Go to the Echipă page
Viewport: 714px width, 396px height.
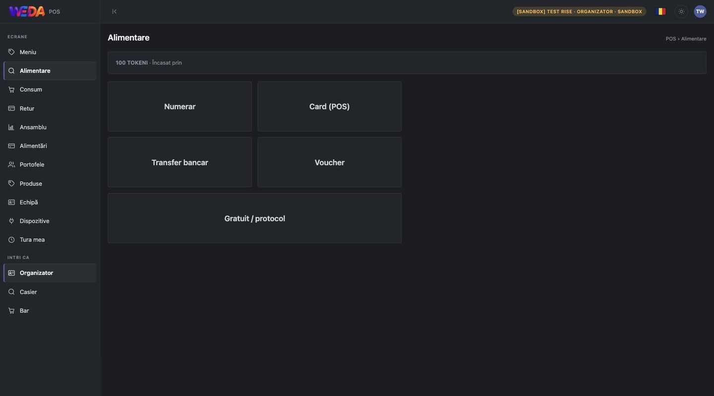tap(50, 202)
